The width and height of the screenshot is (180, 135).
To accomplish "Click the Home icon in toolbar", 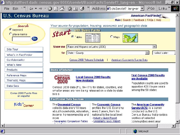I will (x=62, y=8).
